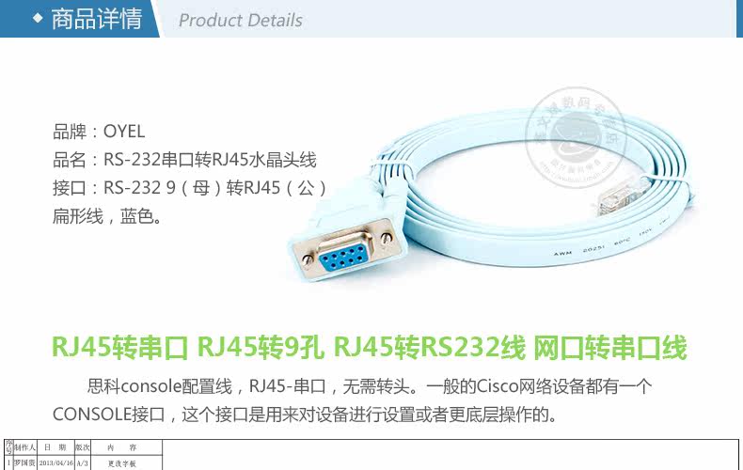743x470 pixels.
Task: Click the green RJ45转串口 headline text
Action: (119, 347)
